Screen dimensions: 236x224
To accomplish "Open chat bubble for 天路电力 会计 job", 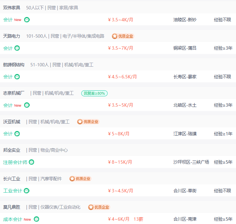I will [17, 48].
